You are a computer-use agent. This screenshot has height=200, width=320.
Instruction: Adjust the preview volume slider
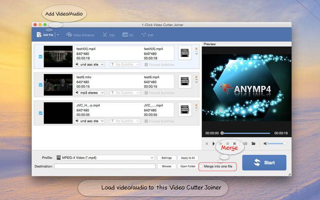276,144
